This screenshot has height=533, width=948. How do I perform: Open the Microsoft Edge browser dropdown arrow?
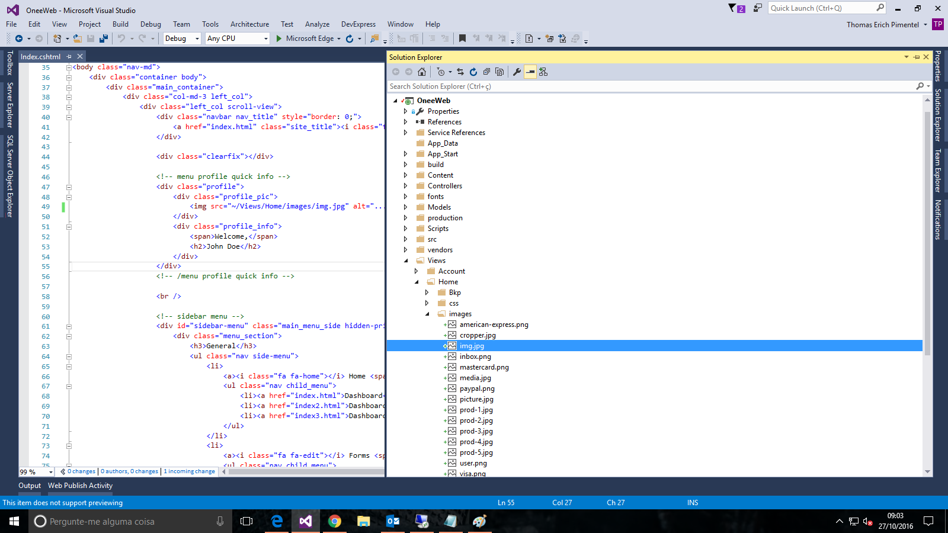pos(339,39)
